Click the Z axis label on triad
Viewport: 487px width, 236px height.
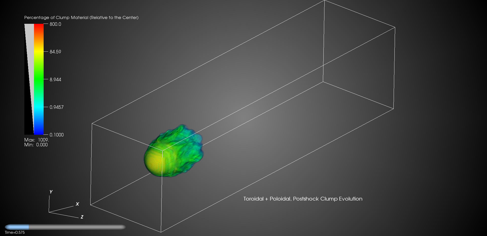pyautogui.click(x=82, y=217)
